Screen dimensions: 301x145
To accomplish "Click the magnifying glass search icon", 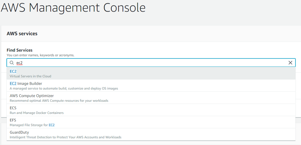I will click(x=12, y=63).
